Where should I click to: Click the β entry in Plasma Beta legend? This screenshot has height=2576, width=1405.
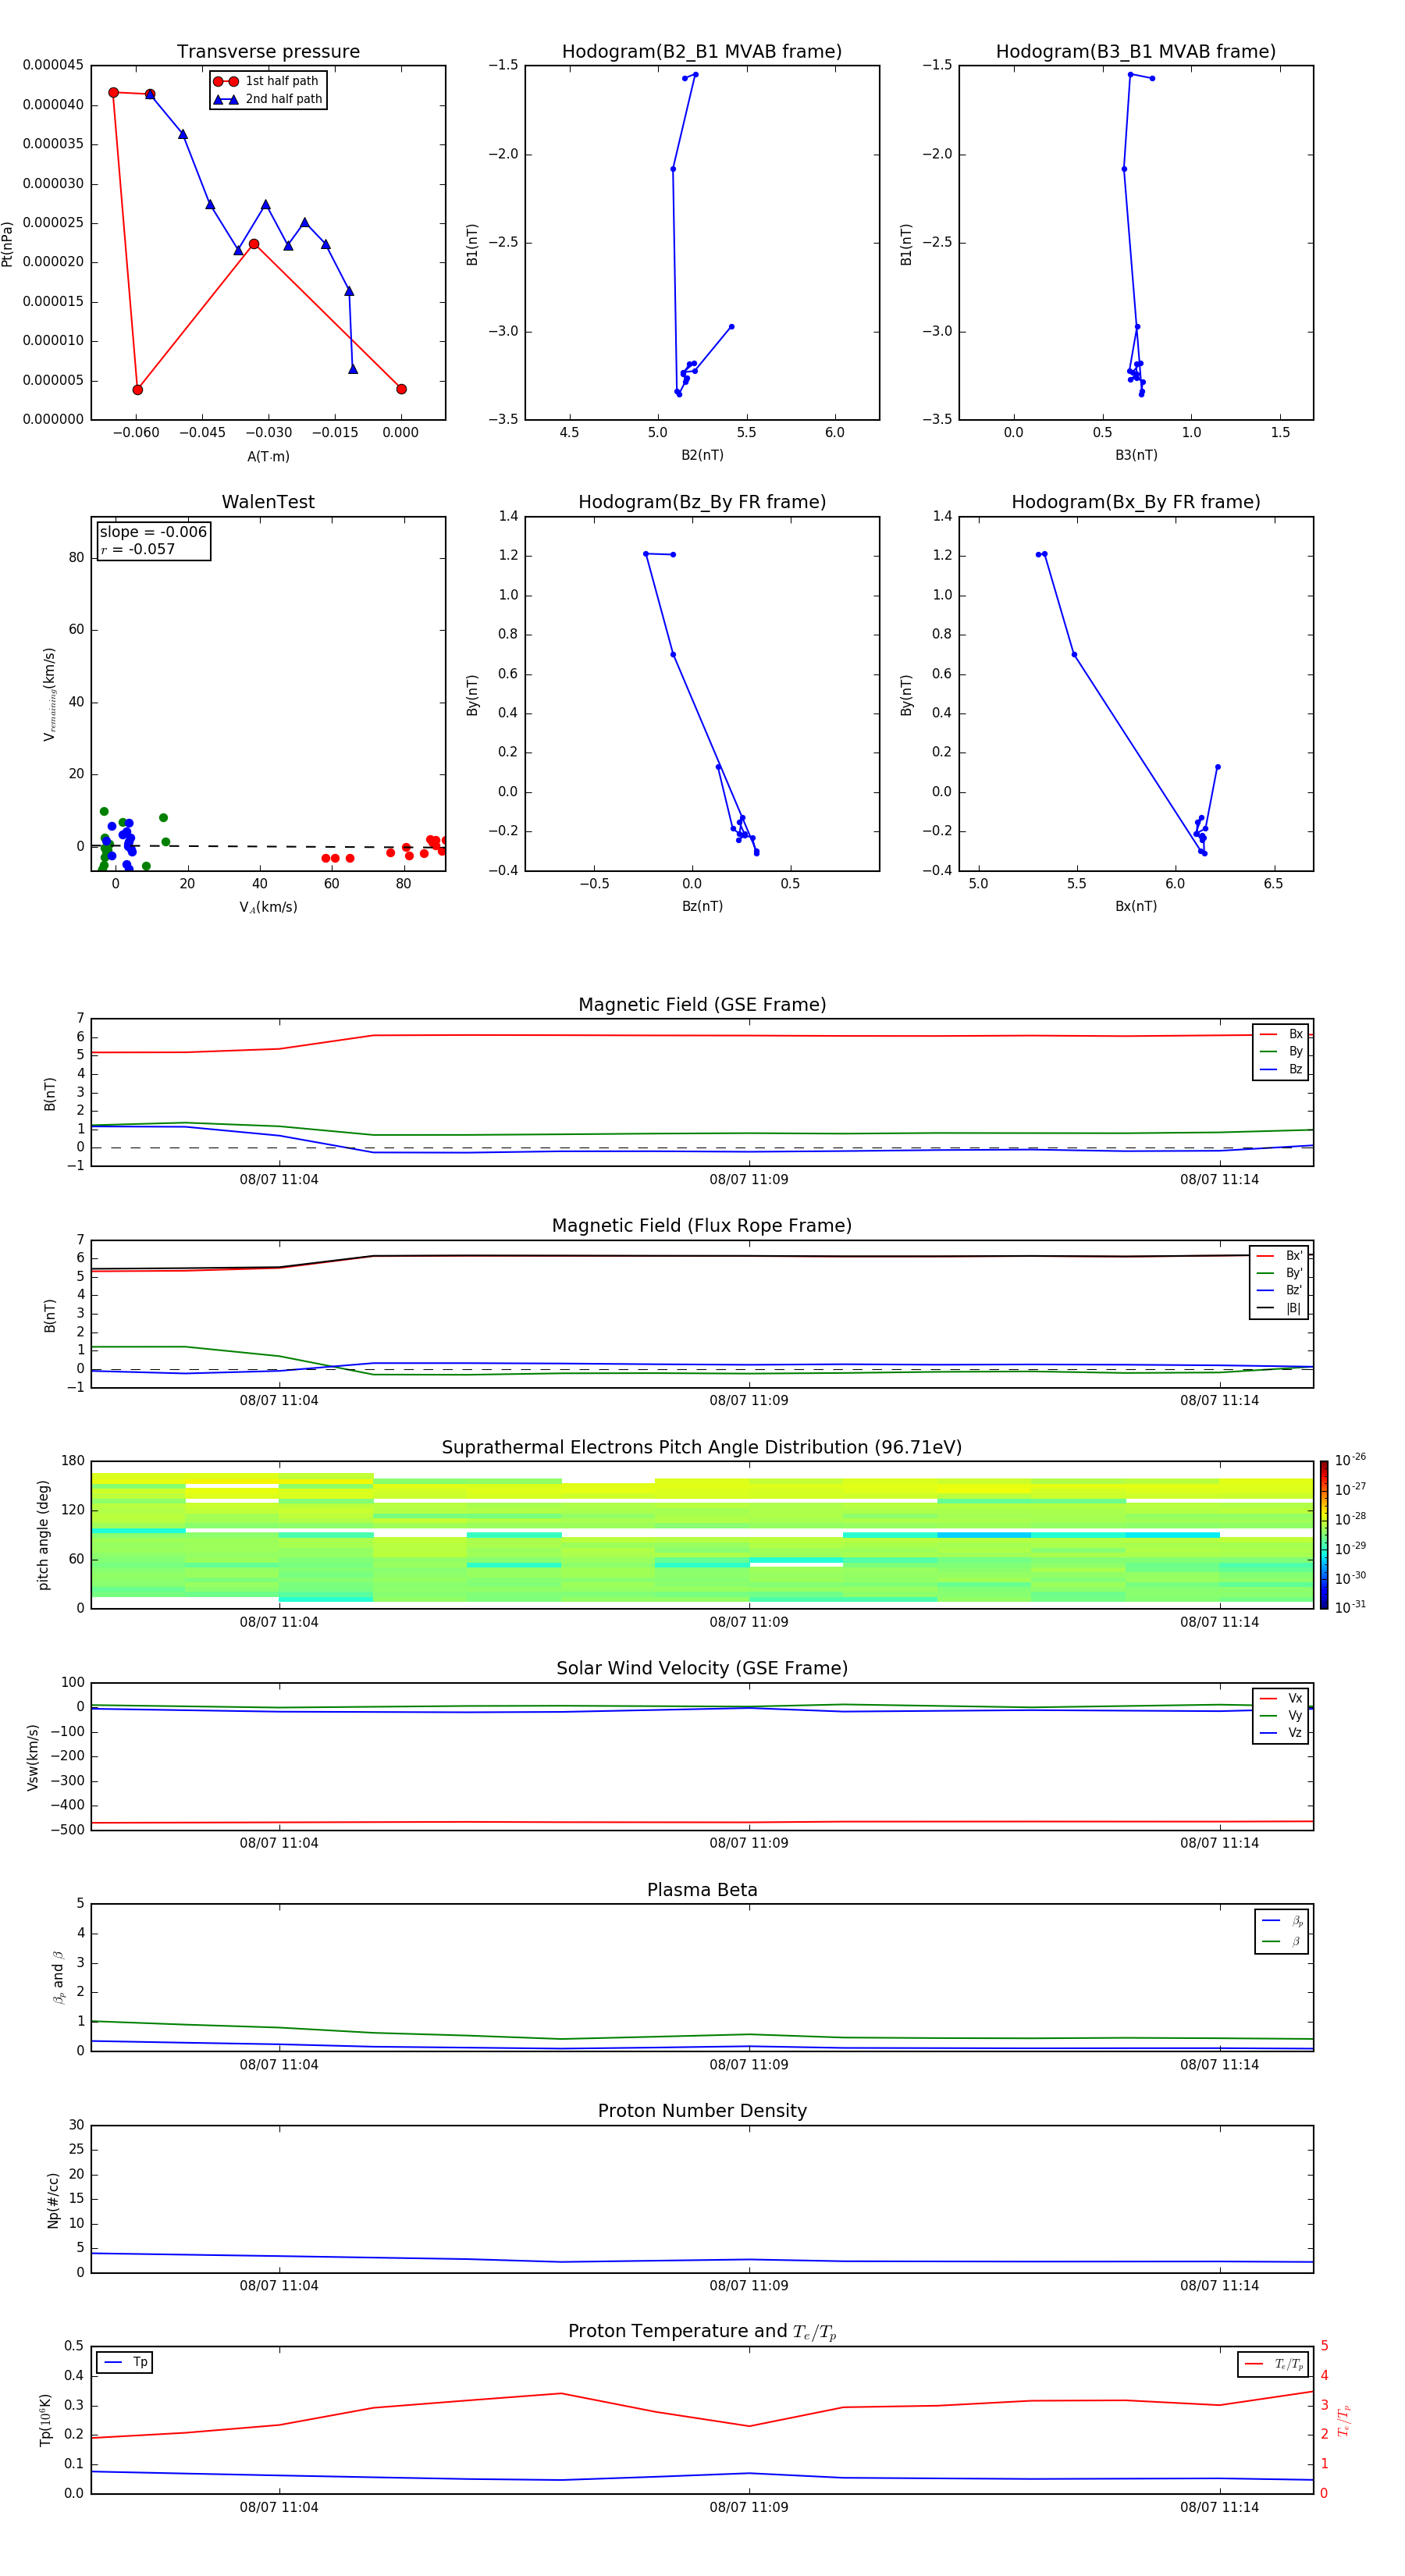coord(1282,1941)
